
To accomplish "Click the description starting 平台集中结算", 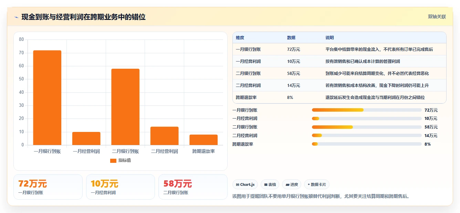I will (x=379, y=49).
